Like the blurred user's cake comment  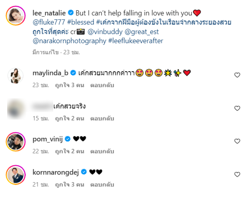(x=237, y=108)
